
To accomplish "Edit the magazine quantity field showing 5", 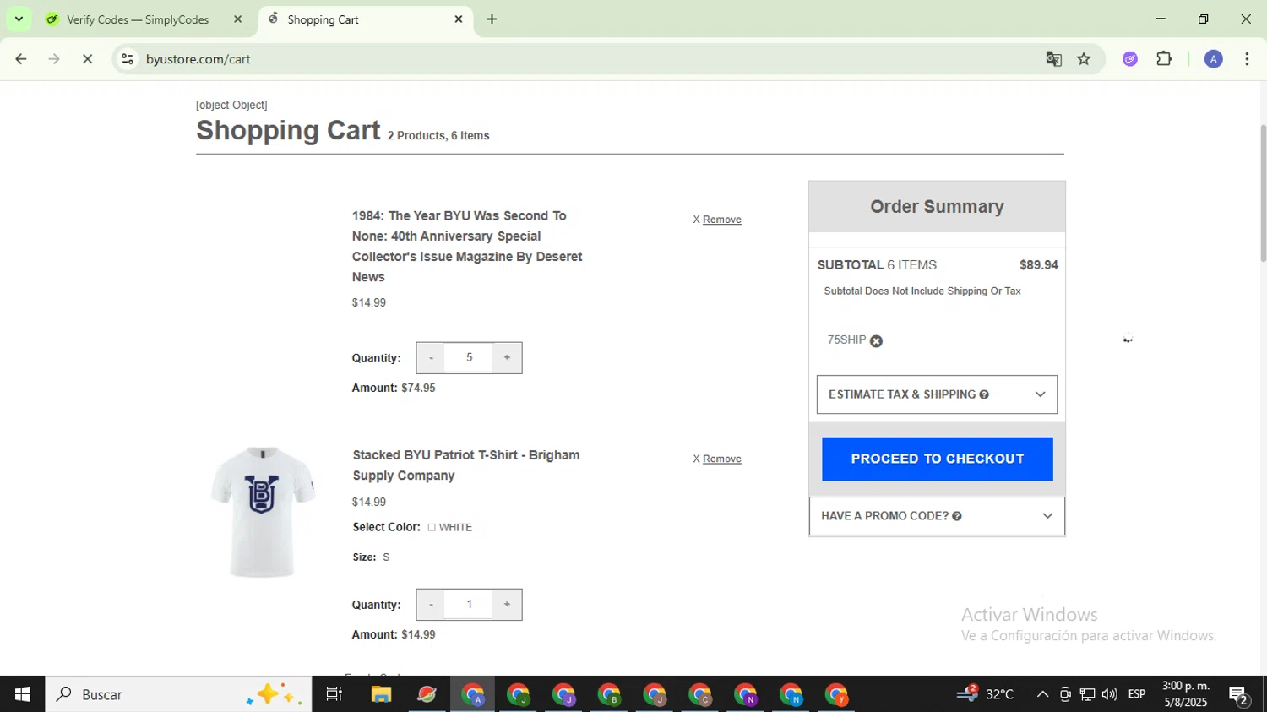I will pyautogui.click(x=469, y=358).
